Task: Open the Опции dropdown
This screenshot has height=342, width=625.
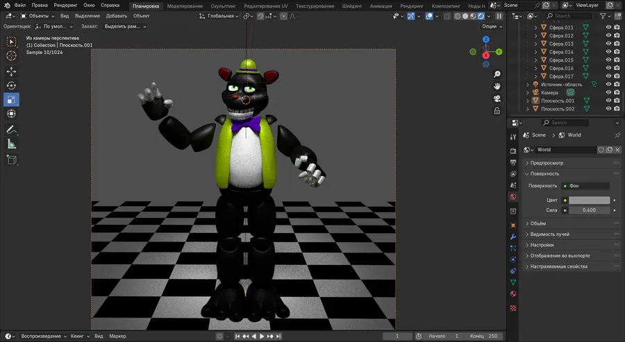Action: [x=492, y=26]
